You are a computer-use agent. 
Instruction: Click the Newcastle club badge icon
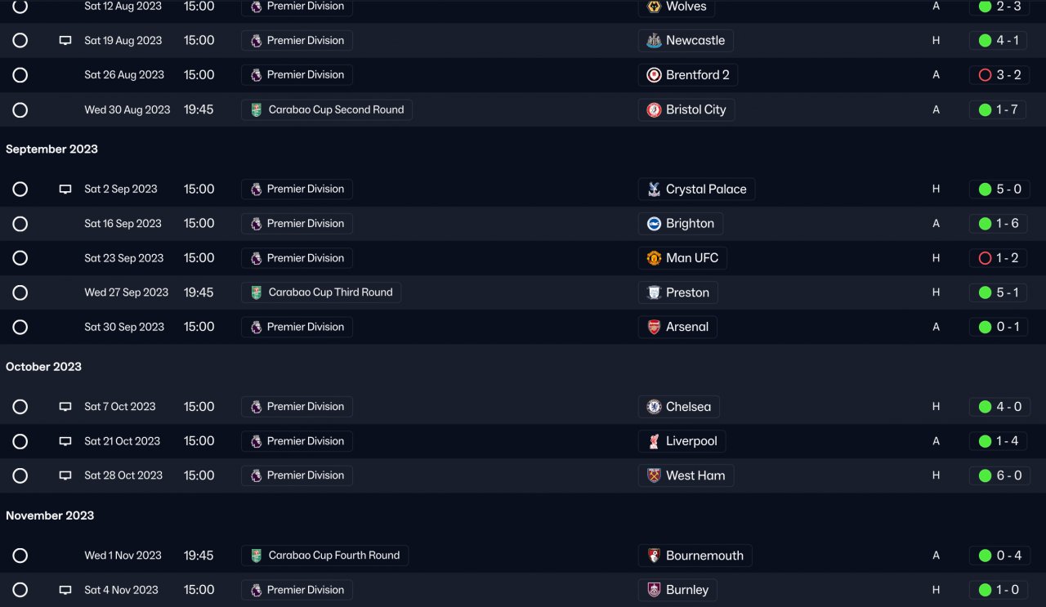[x=654, y=41]
